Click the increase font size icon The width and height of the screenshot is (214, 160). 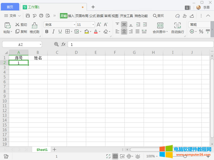coord(99,25)
